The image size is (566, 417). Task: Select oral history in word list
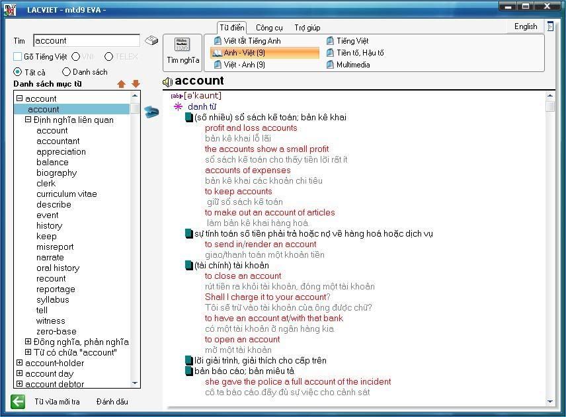58,268
